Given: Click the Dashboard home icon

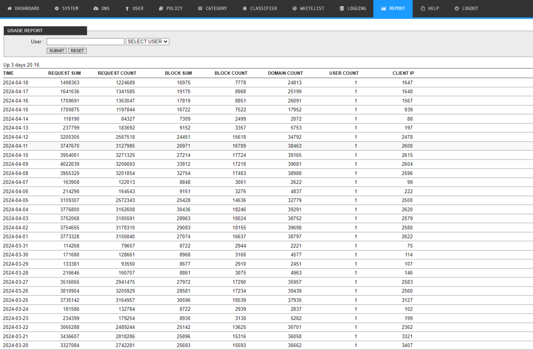Looking at the screenshot, I should point(9,9).
